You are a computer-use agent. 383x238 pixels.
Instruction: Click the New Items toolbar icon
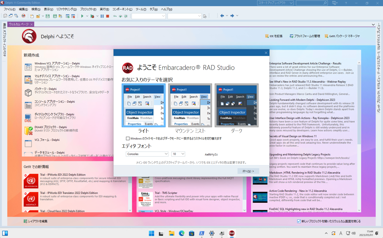coord(32,16)
